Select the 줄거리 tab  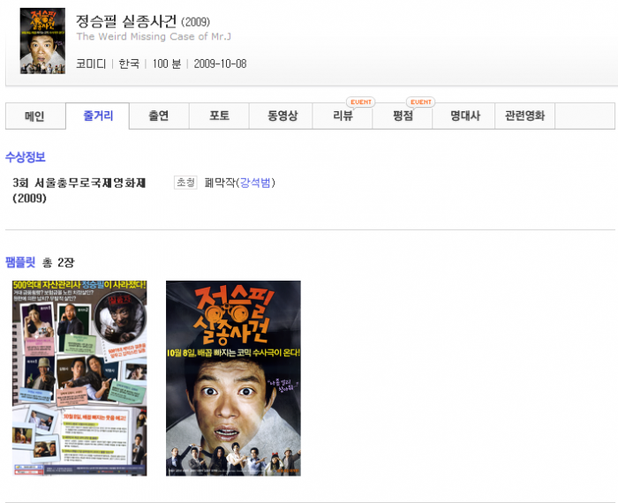click(x=98, y=116)
